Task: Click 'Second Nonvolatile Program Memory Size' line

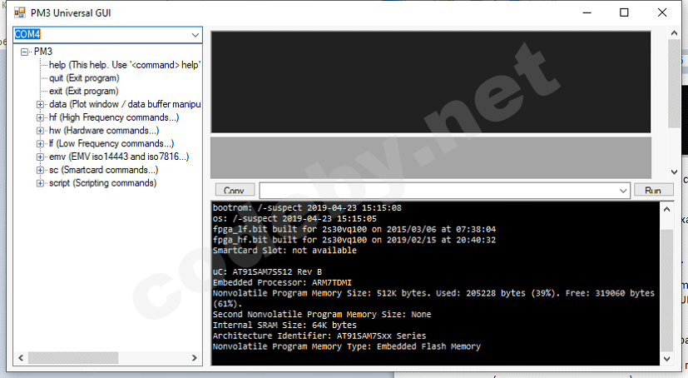Action: [x=322, y=315]
